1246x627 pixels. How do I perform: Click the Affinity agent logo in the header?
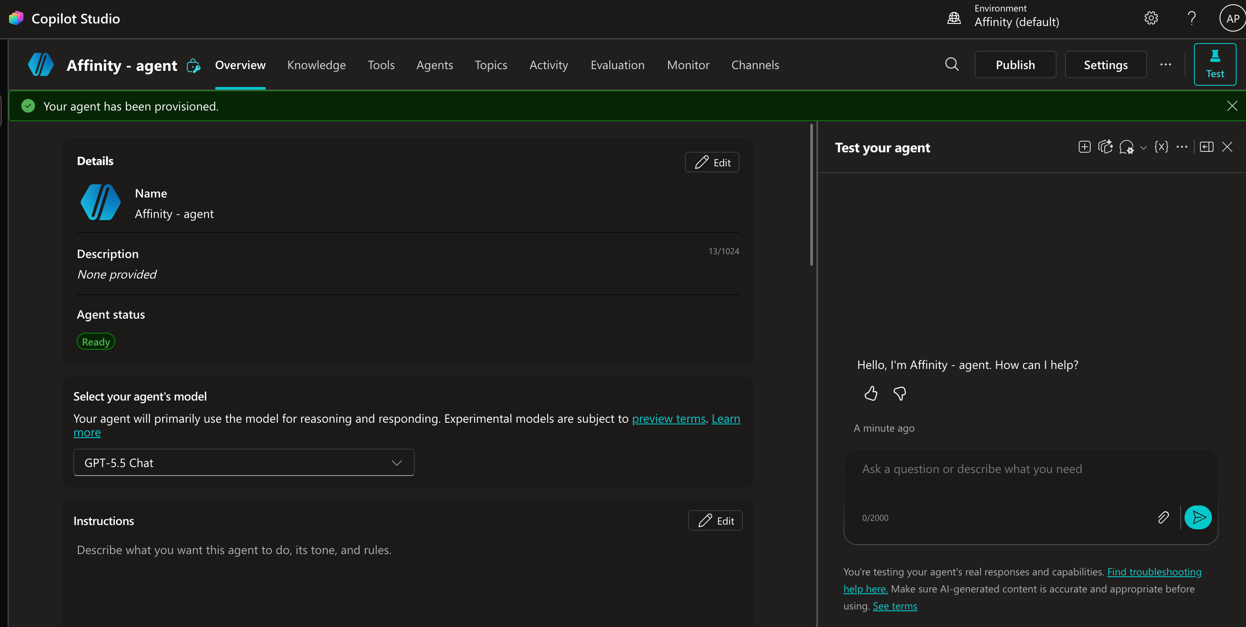tap(41, 65)
